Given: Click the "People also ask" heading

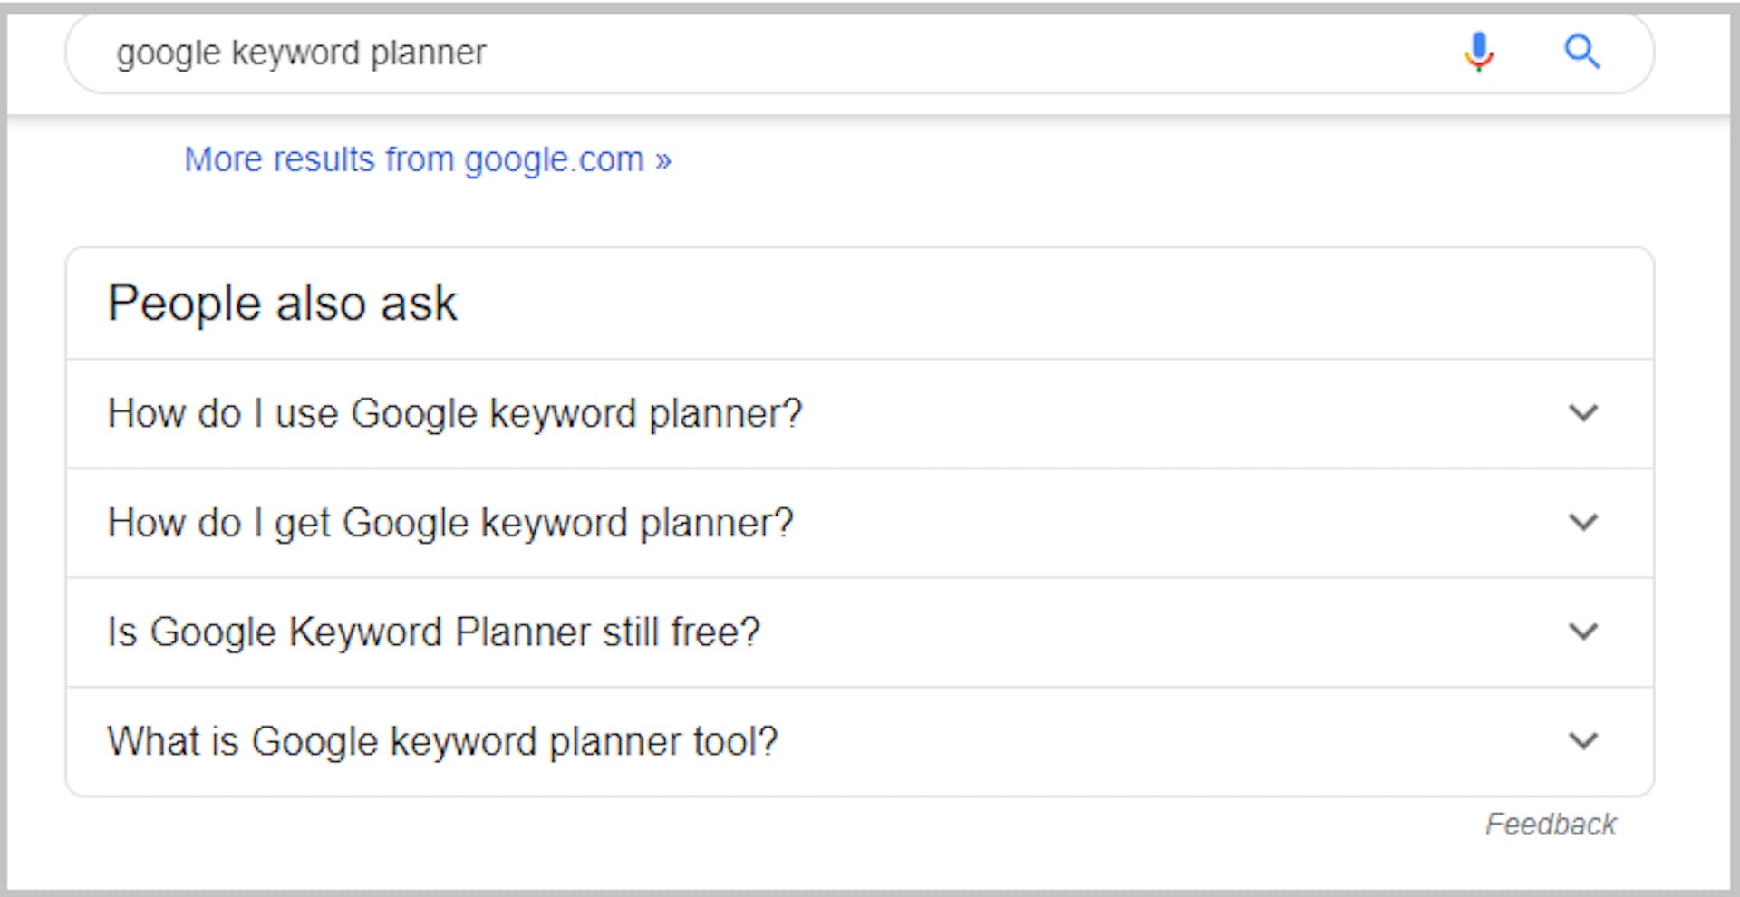Looking at the screenshot, I should coord(282,304).
